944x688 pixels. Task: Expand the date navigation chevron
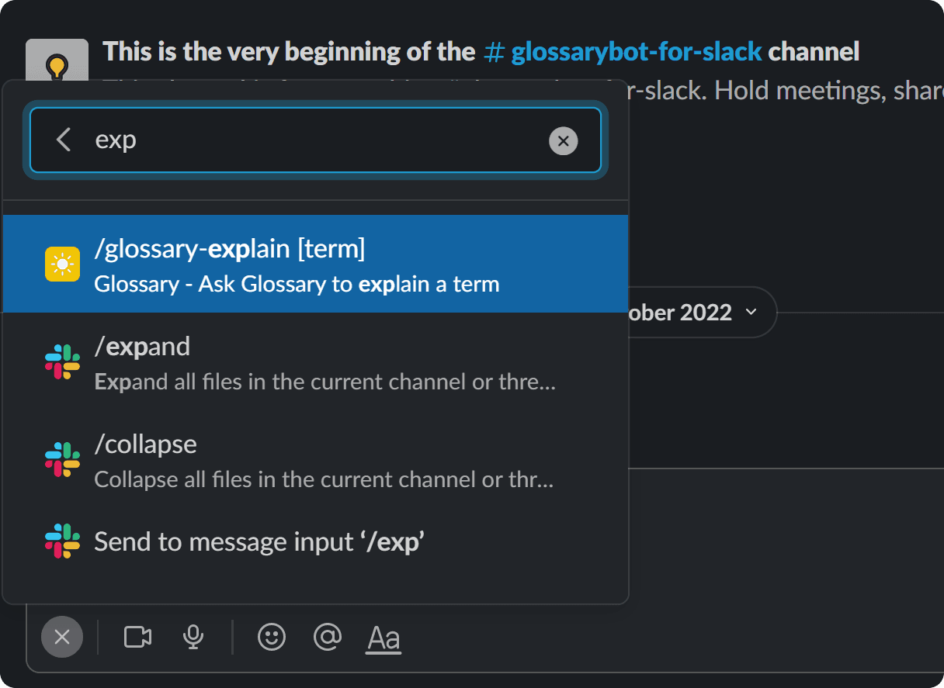[751, 313]
